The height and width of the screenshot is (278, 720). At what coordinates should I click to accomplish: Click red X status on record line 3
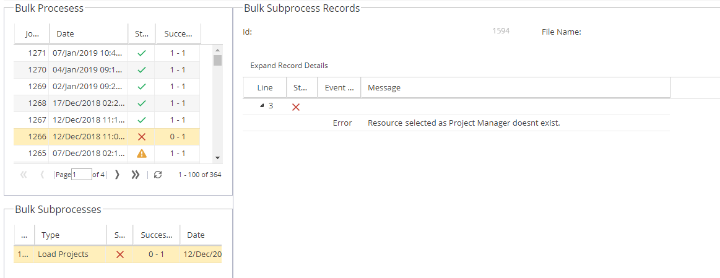click(296, 106)
